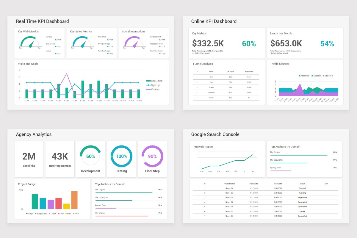Click the On Target column header
The height and width of the screenshot is (238, 357).
click(231, 72)
